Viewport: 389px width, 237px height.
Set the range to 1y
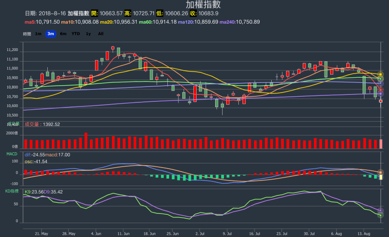click(88, 34)
